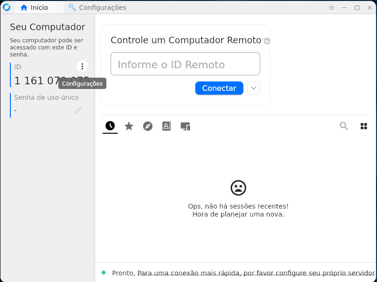This screenshot has height=282, width=377.
Task: Click the home icon on the Início tab
Action: [x=24, y=8]
